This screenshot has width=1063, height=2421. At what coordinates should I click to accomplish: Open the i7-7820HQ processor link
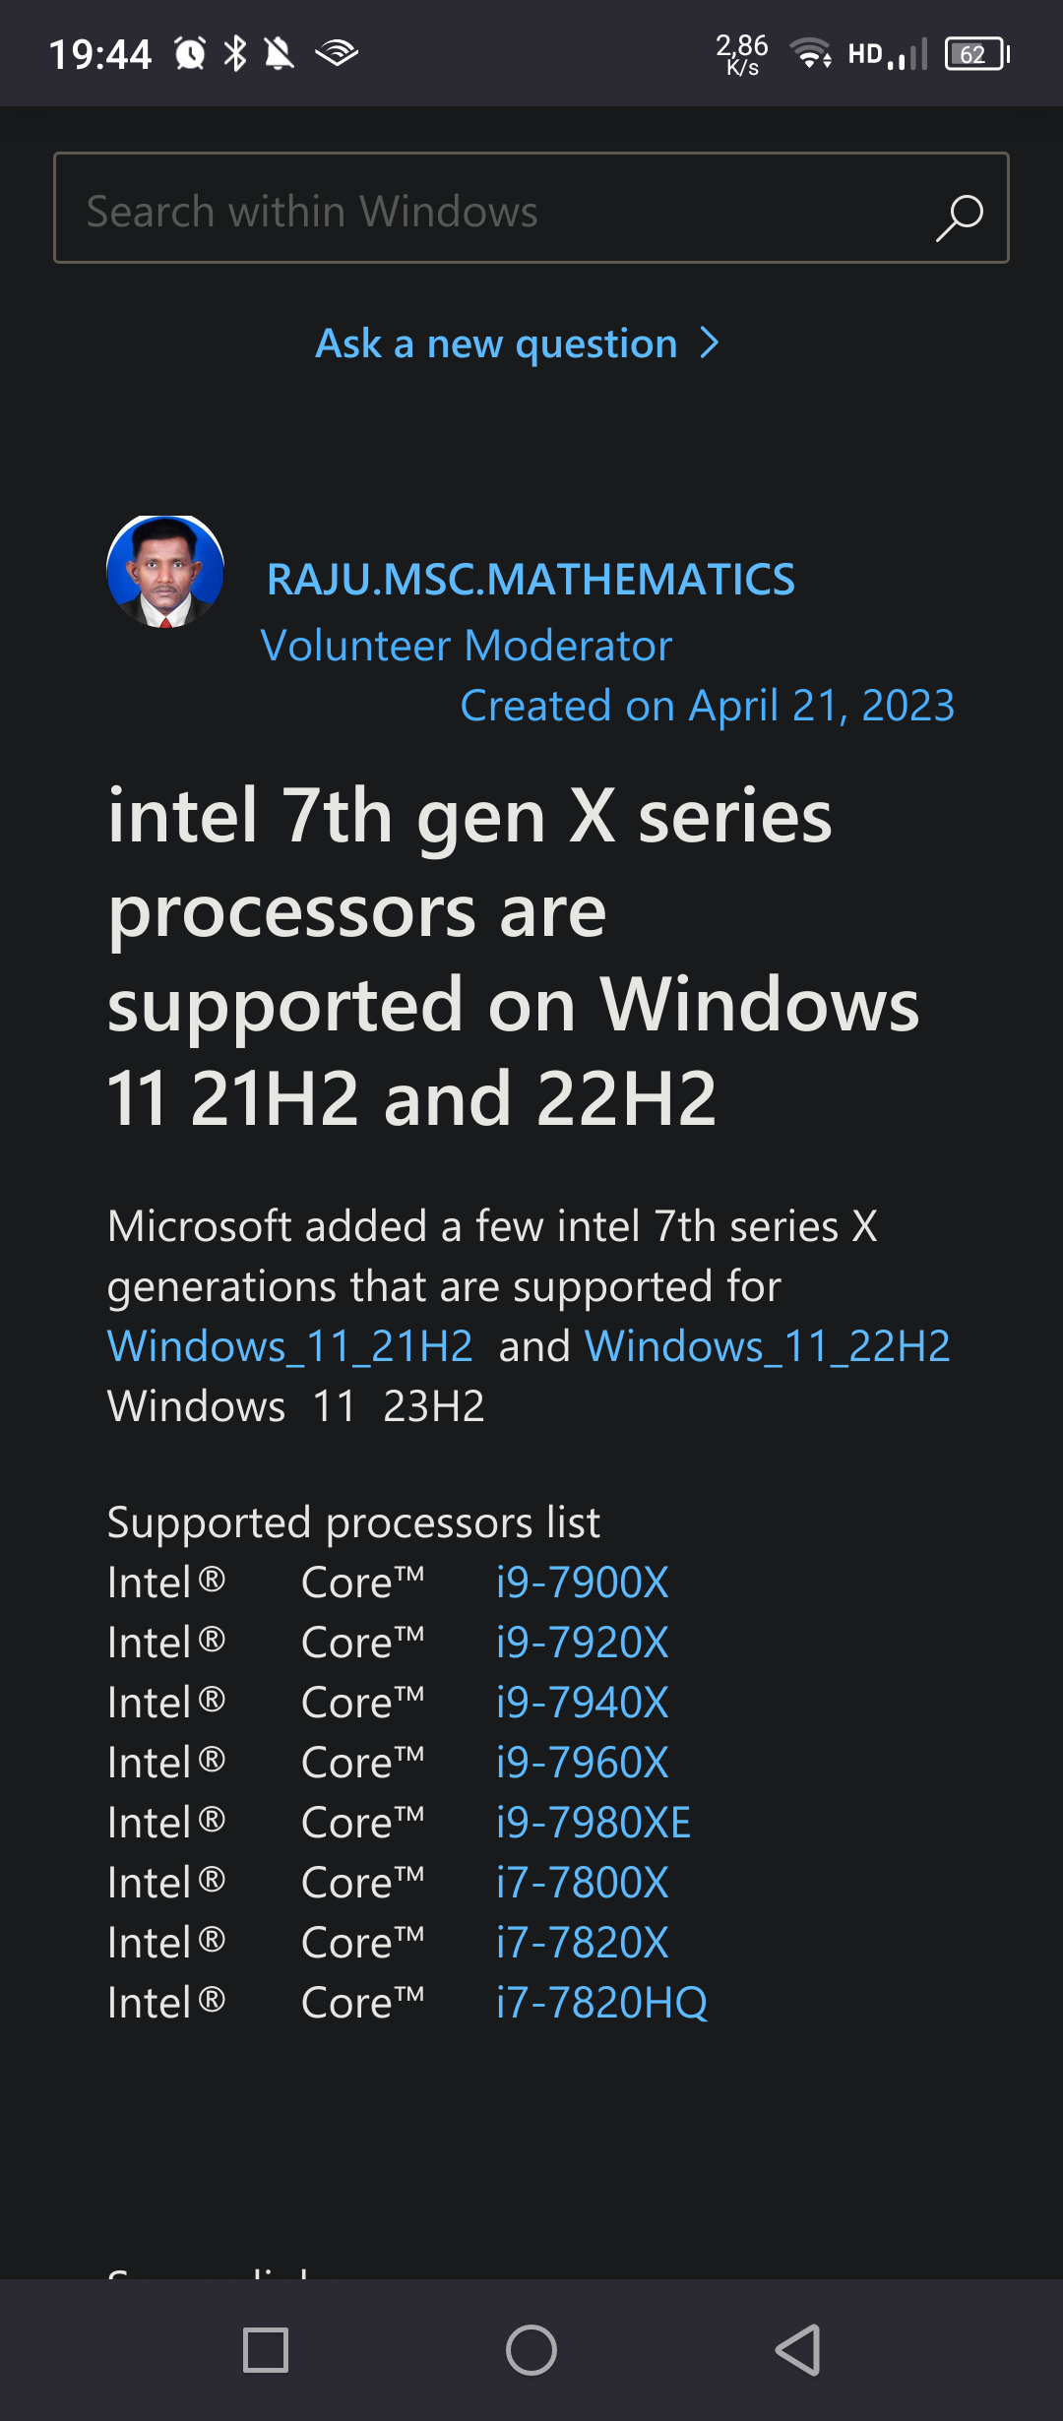601,2003
